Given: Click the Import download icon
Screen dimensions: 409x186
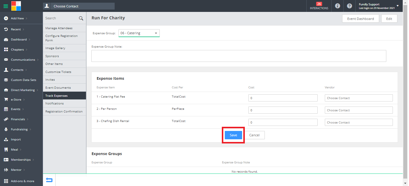Looking at the screenshot, I should [x=6, y=140].
